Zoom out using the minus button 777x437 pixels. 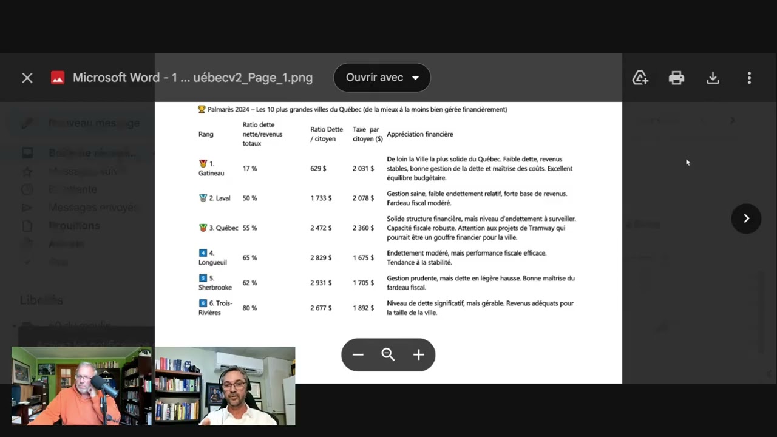[x=358, y=355]
